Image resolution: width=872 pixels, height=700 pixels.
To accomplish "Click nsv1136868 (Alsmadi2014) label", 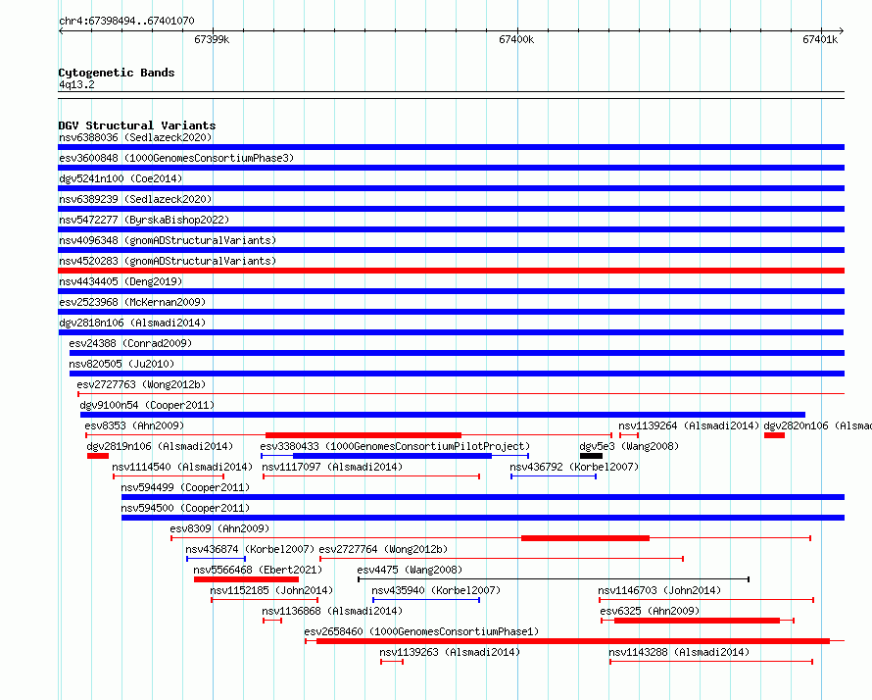I will pos(332,611).
